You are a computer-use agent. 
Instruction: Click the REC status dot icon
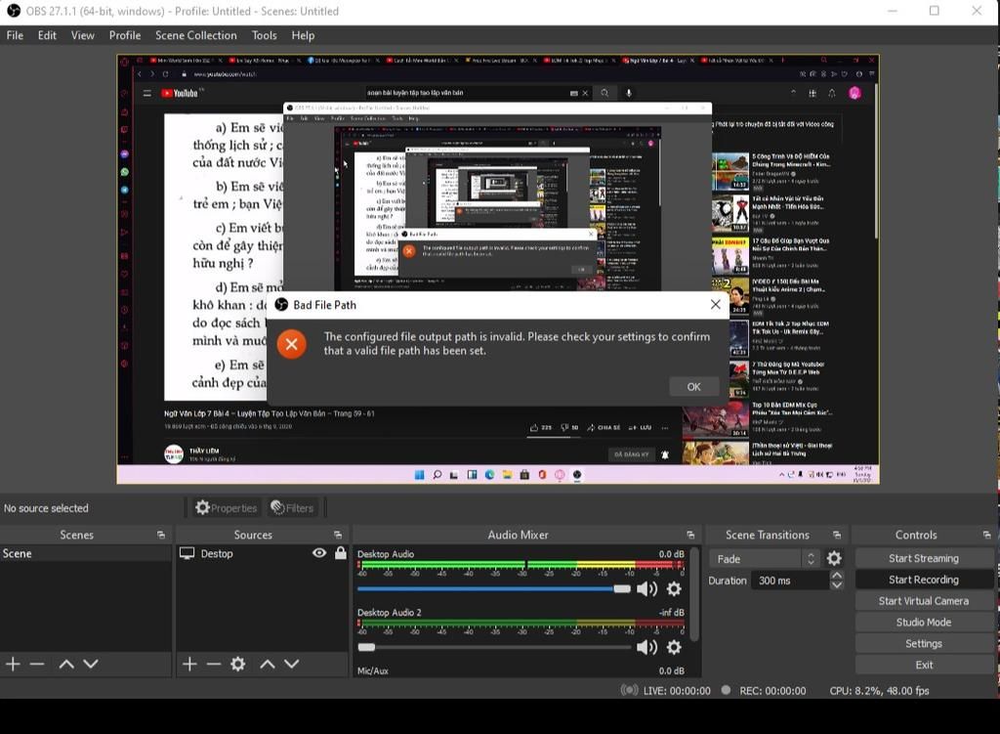[x=726, y=690]
